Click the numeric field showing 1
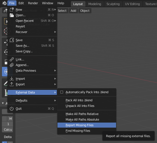 (8, 124)
